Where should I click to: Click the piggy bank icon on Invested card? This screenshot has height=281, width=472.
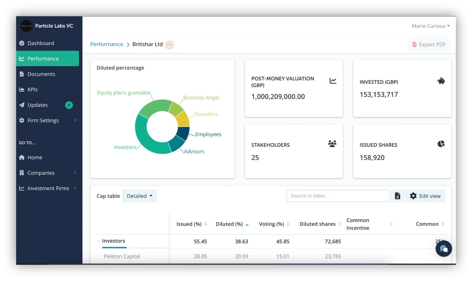[441, 81]
